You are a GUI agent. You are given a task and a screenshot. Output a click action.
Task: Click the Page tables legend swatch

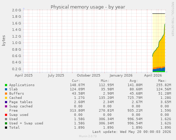[6, 102]
